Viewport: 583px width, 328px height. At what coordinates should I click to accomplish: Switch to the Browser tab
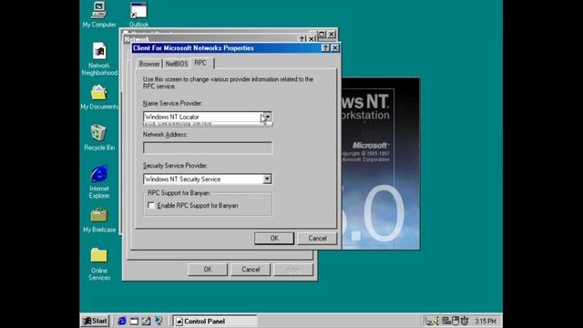[x=149, y=64]
